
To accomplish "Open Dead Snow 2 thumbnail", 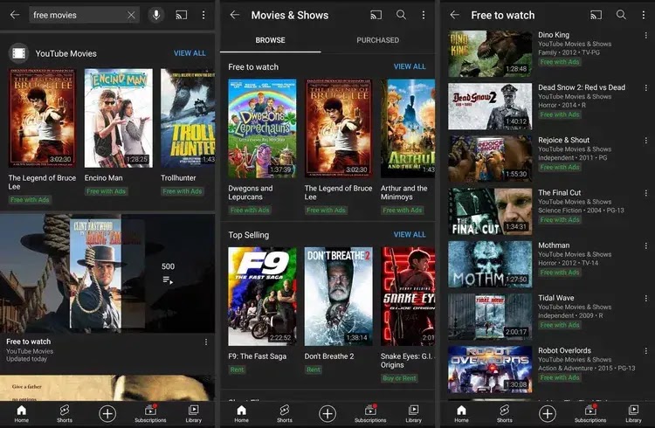I will coord(490,107).
